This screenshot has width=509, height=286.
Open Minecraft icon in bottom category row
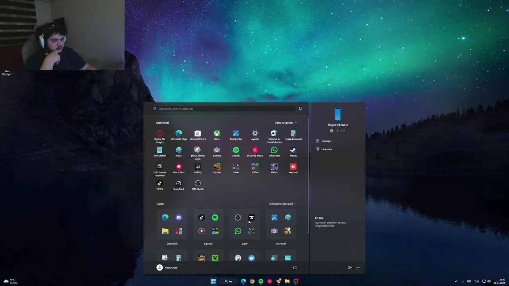pos(215,258)
